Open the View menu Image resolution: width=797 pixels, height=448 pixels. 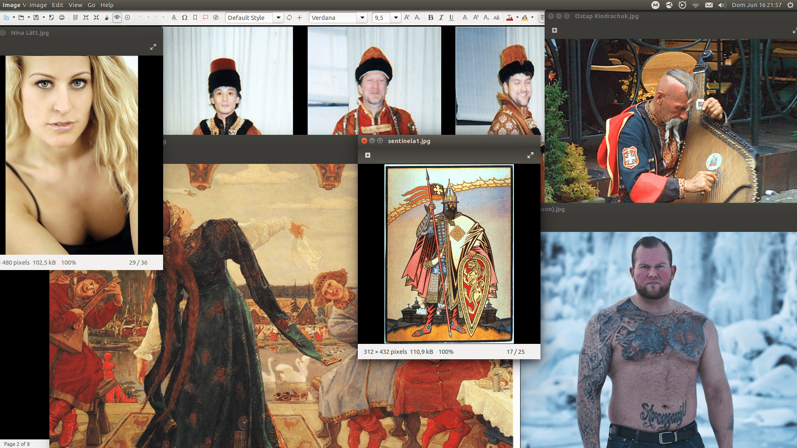75,5
